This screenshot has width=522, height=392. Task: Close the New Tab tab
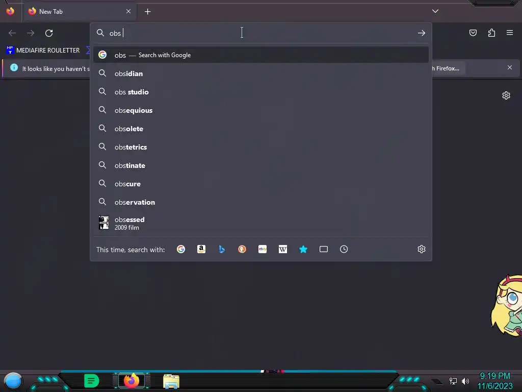coord(128,11)
